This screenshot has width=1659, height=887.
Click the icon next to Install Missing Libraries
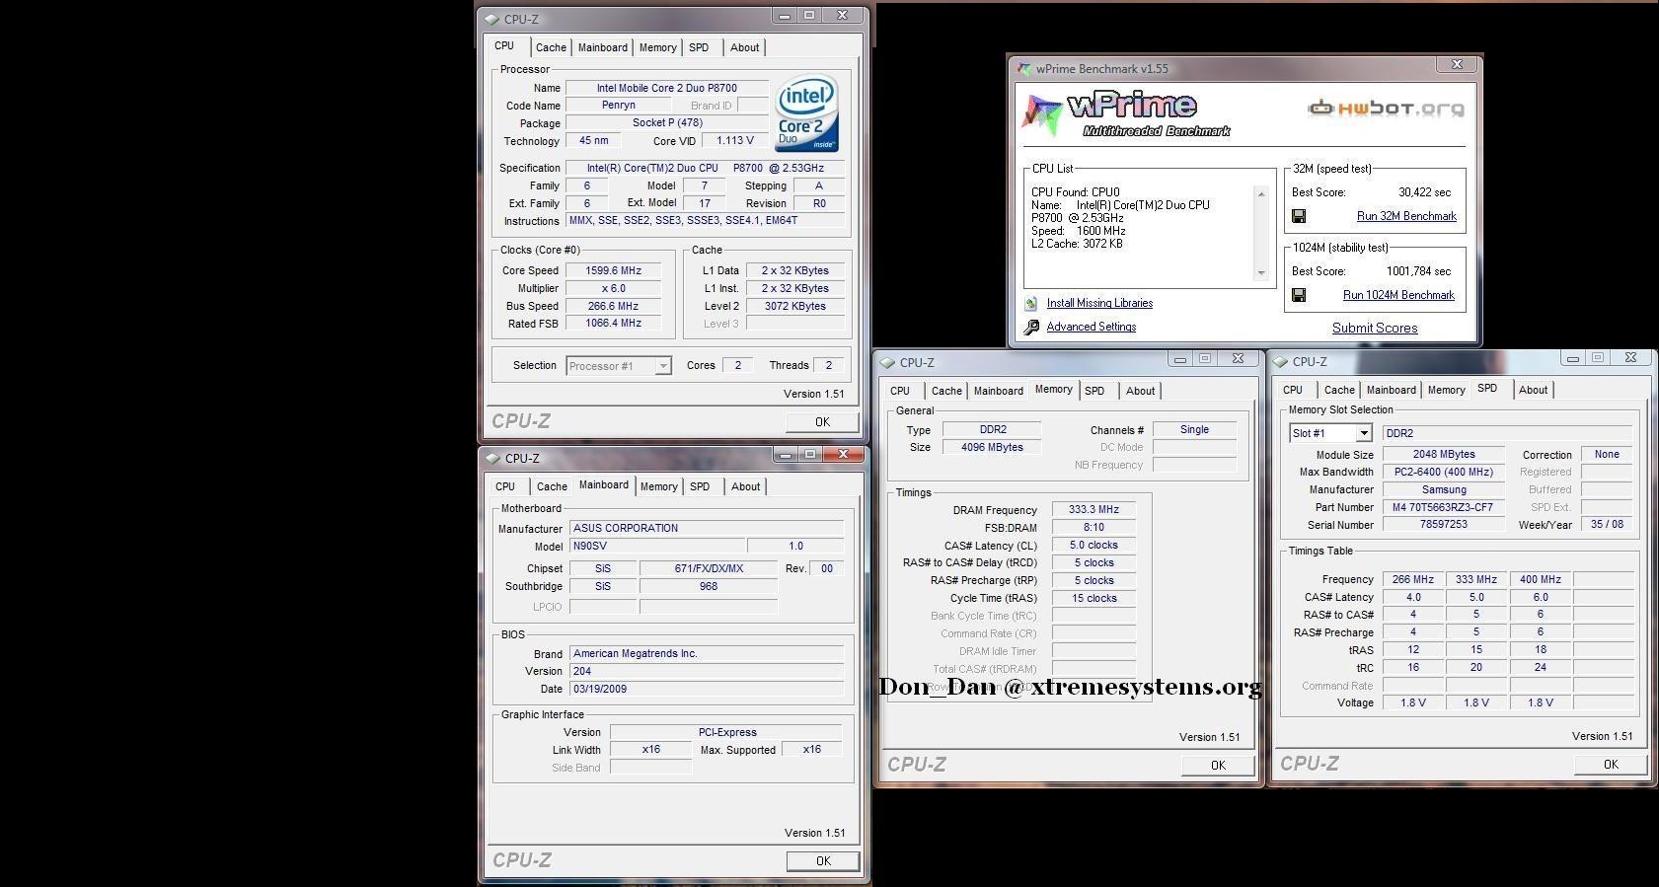click(x=1031, y=304)
